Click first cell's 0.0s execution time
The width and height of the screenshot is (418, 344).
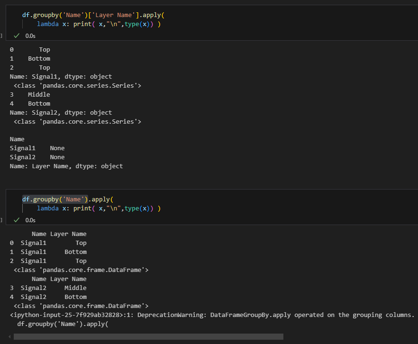click(30, 36)
